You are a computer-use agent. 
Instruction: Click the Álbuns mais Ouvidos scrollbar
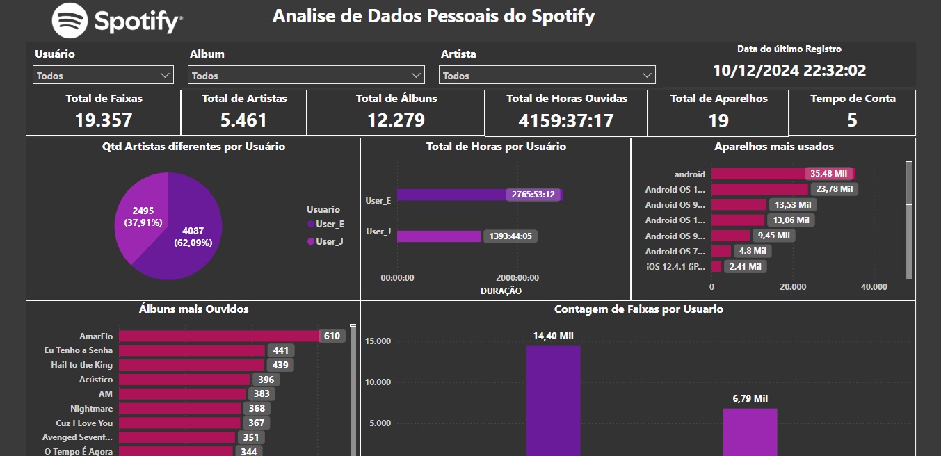(x=353, y=389)
